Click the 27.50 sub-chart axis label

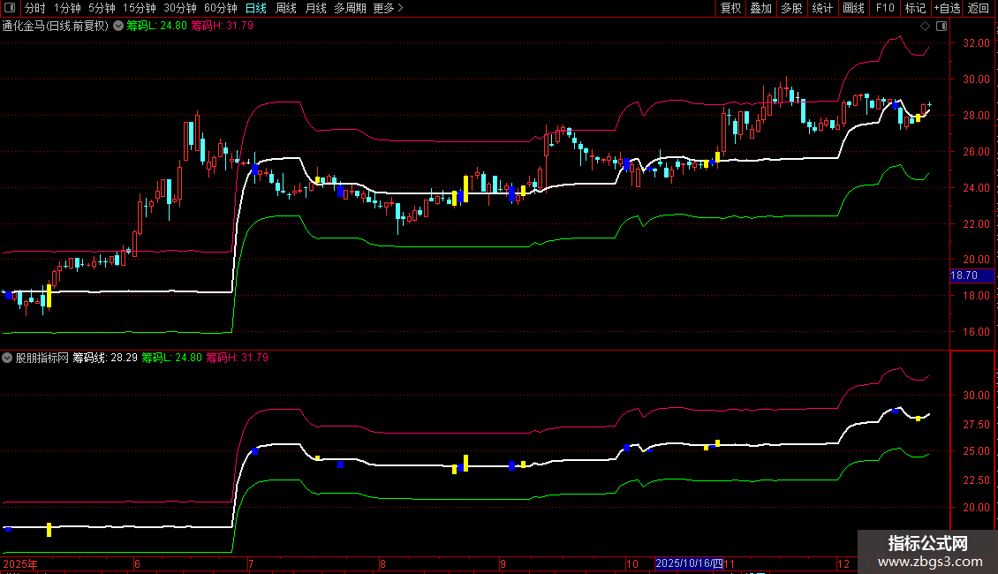click(976, 424)
